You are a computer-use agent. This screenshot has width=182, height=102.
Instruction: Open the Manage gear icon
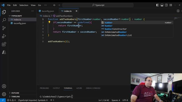click(x=4, y=94)
